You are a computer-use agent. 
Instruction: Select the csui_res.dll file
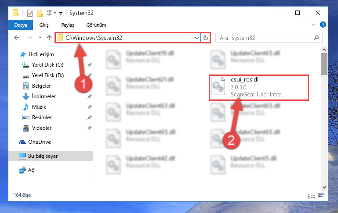[x=259, y=88]
